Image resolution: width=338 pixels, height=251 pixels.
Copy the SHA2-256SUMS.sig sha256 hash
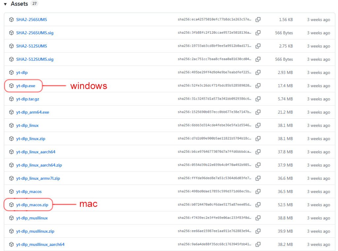click(258, 33)
